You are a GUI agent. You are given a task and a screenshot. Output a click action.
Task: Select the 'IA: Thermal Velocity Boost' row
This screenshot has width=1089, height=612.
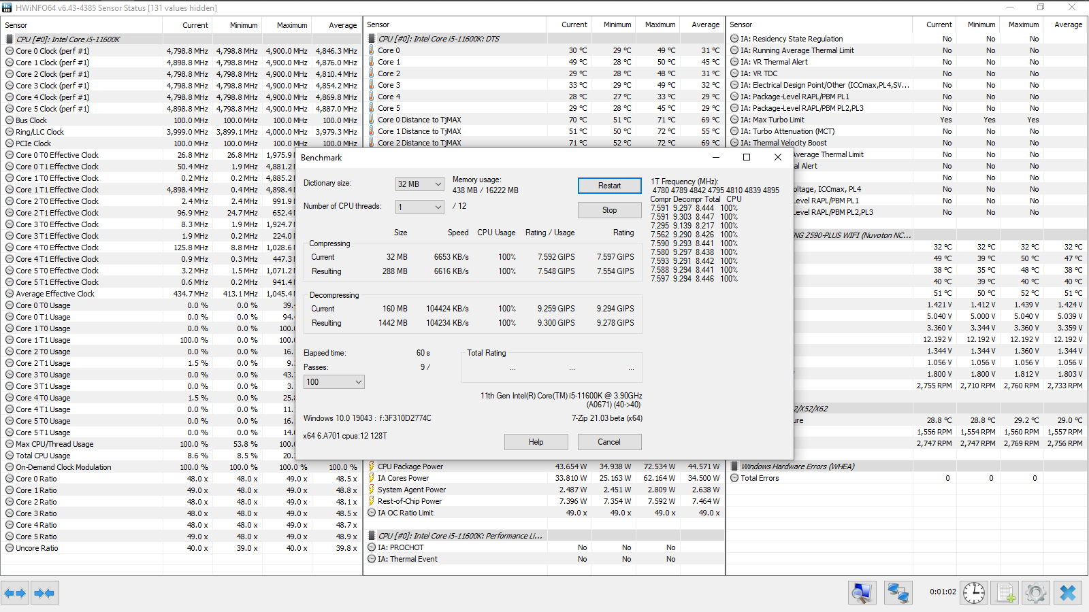click(907, 143)
